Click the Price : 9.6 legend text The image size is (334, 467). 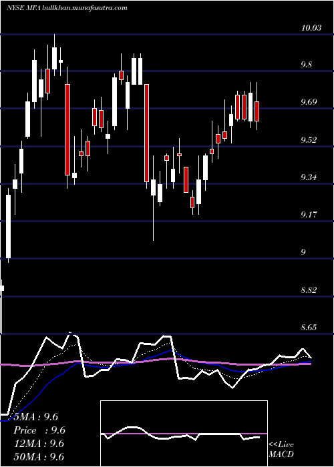39,430
